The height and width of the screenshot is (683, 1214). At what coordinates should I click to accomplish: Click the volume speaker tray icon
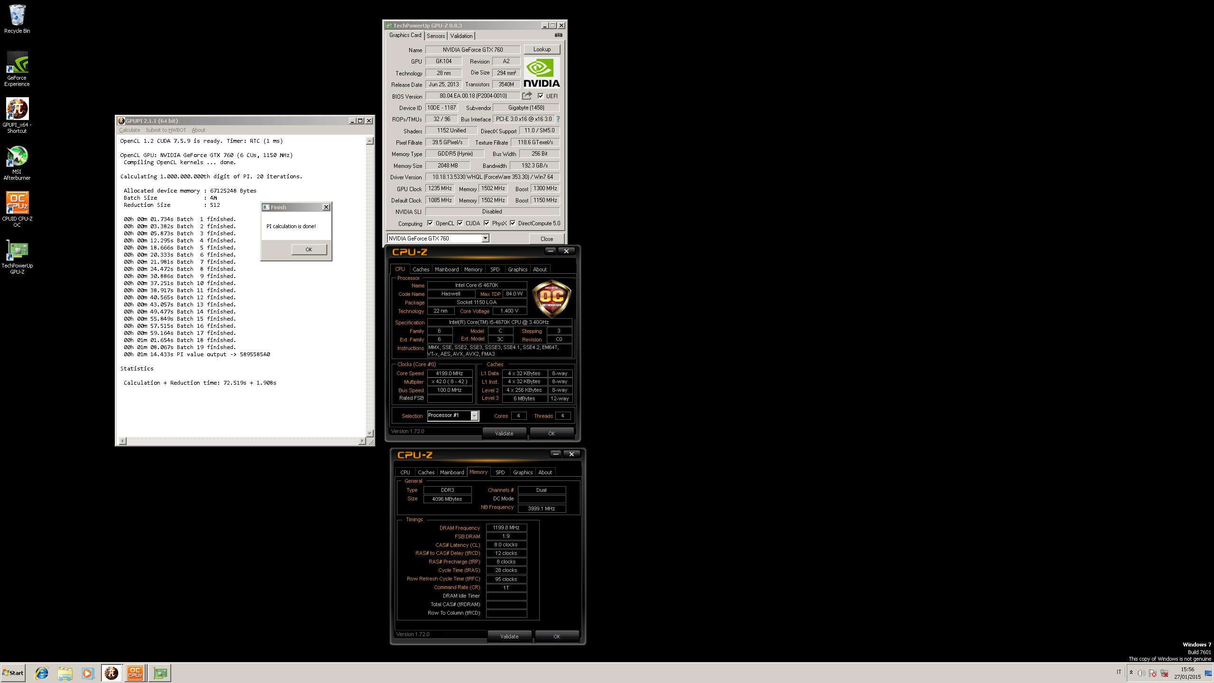tap(1141, 673)
